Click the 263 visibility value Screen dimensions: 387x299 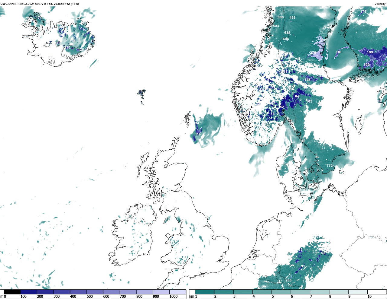pos(288,280)
